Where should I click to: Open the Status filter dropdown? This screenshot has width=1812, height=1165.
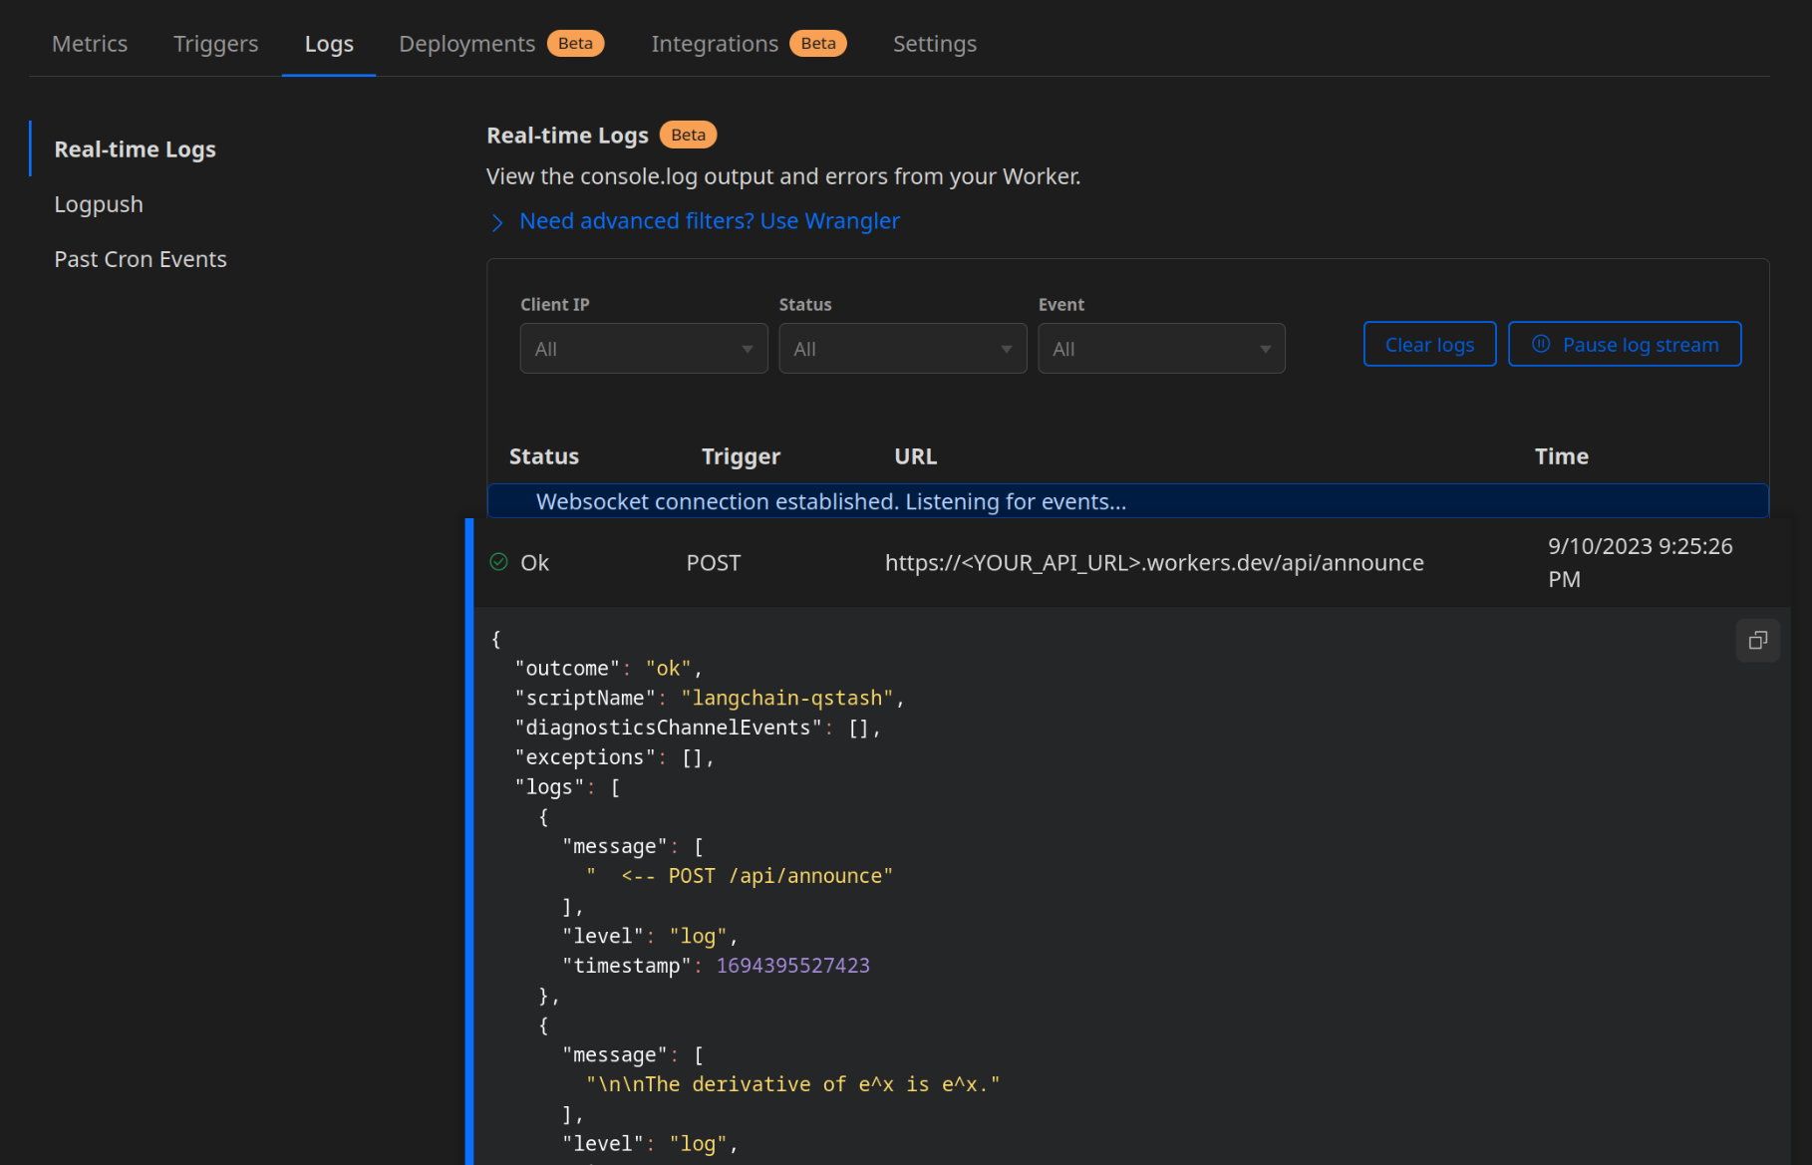point(903,349)
